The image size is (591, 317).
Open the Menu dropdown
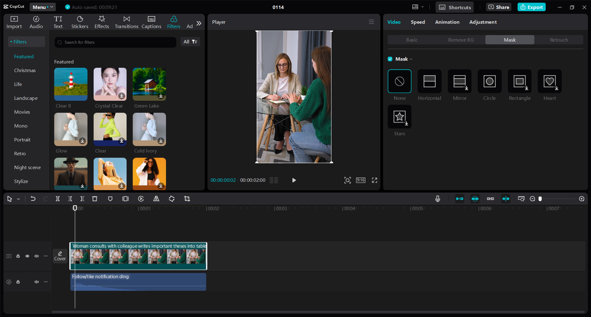pos(42,7)
